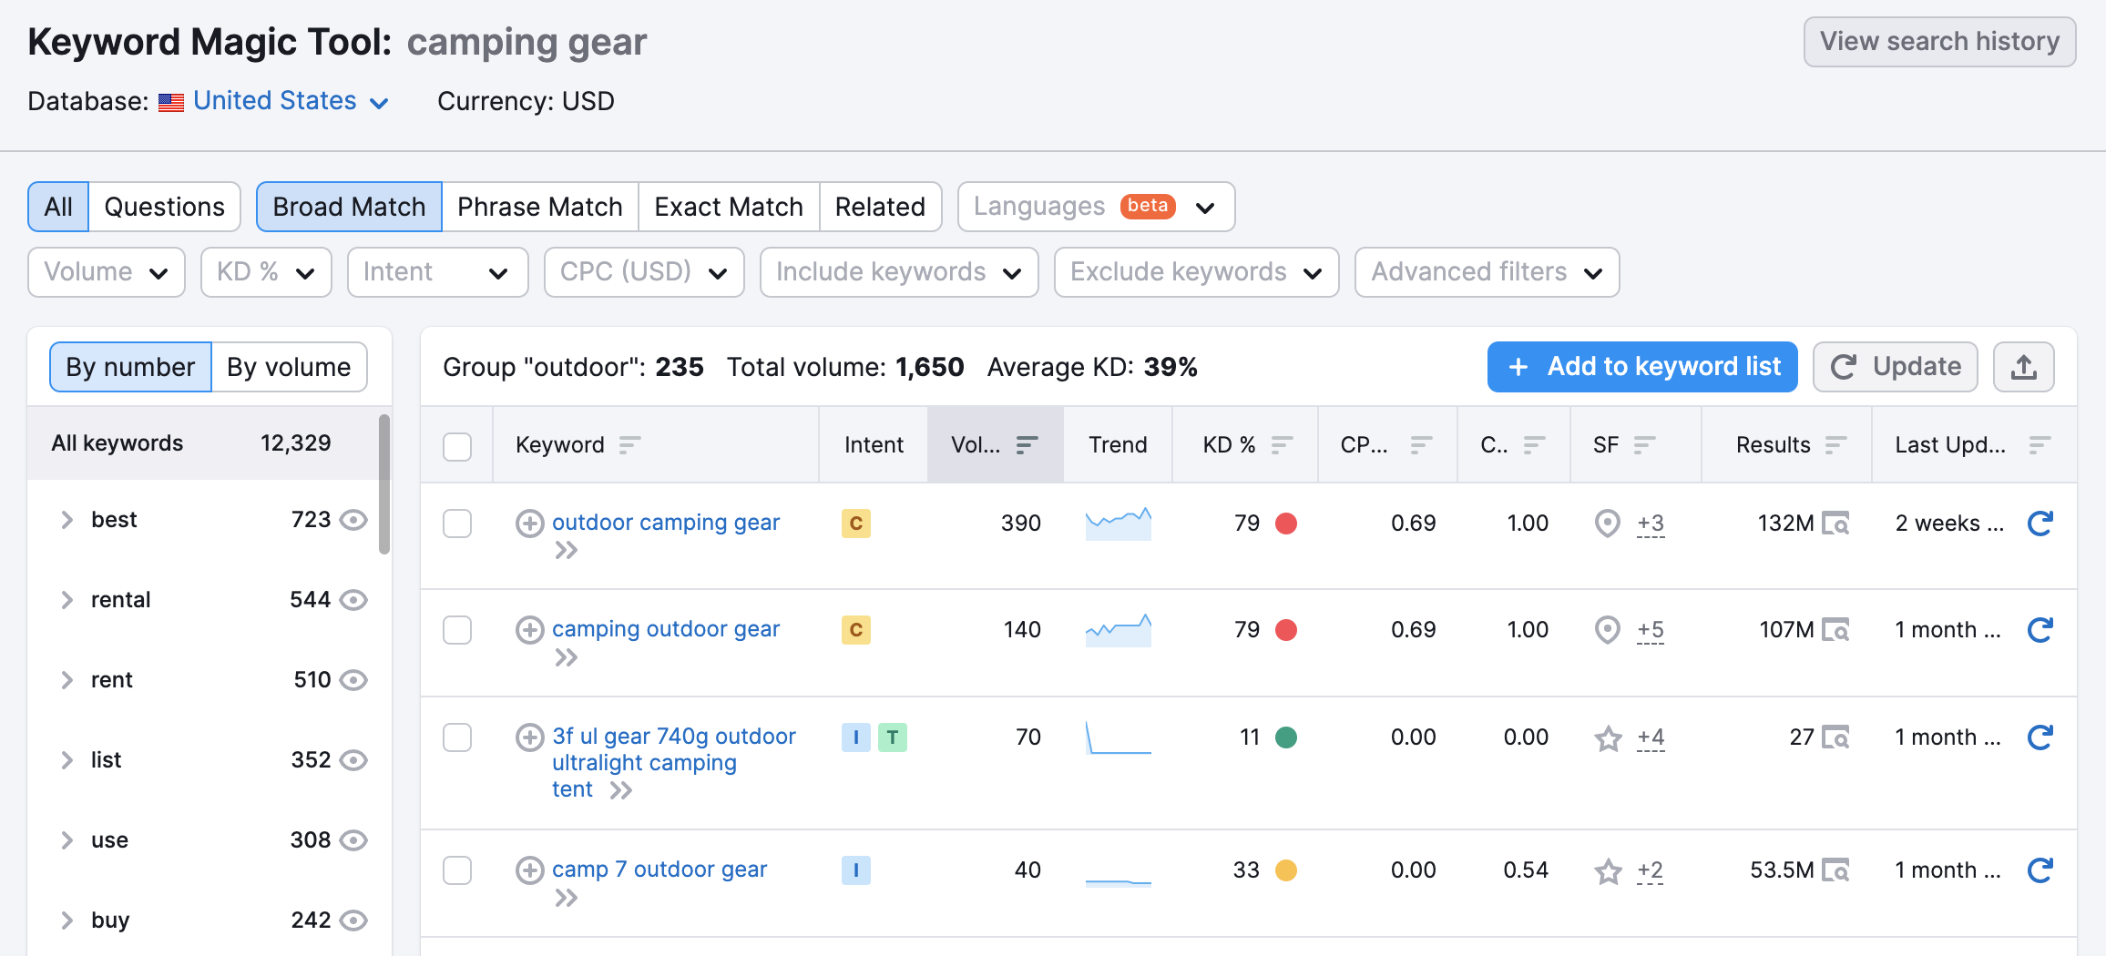Refresh data for camp 7 outdoor gear row
Image resolution: width=2106 pixels, height=956 pixels.
click(x=2040, y=870)
